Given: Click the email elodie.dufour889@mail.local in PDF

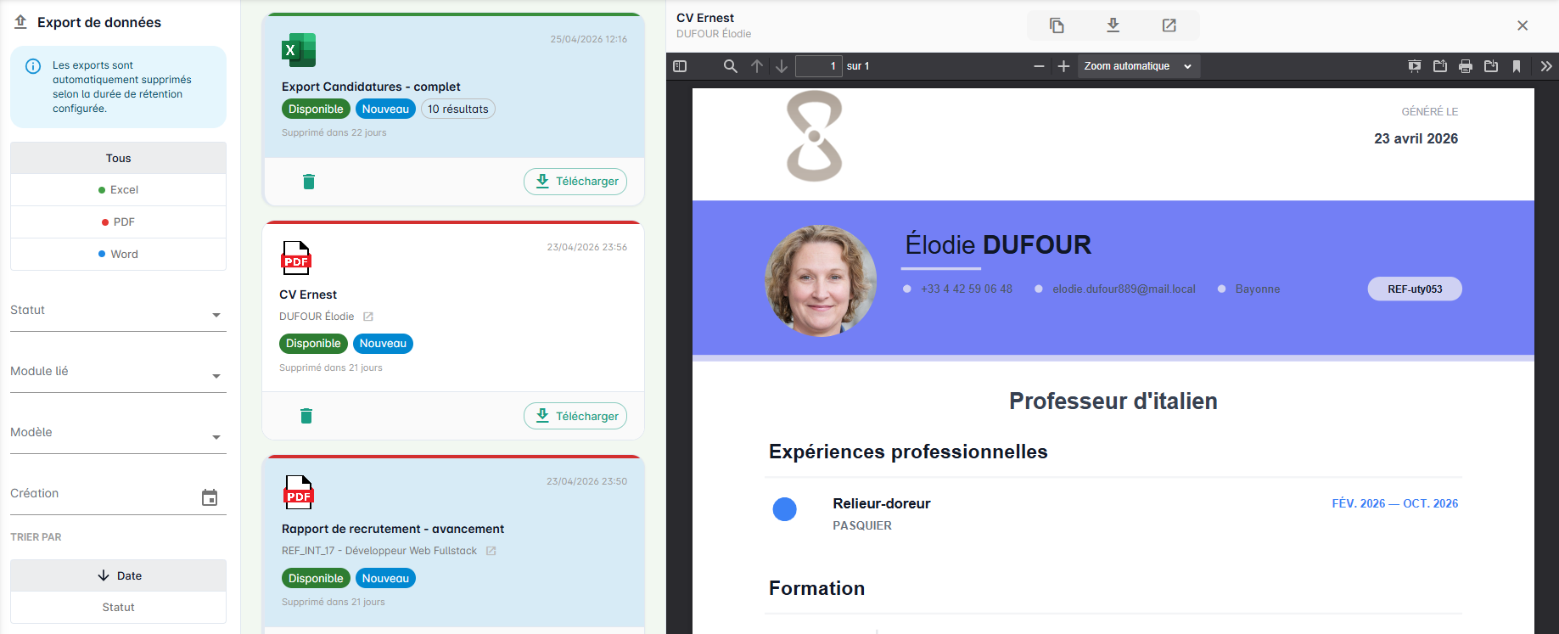Looking at the screenshot, I should (1124, 289).
